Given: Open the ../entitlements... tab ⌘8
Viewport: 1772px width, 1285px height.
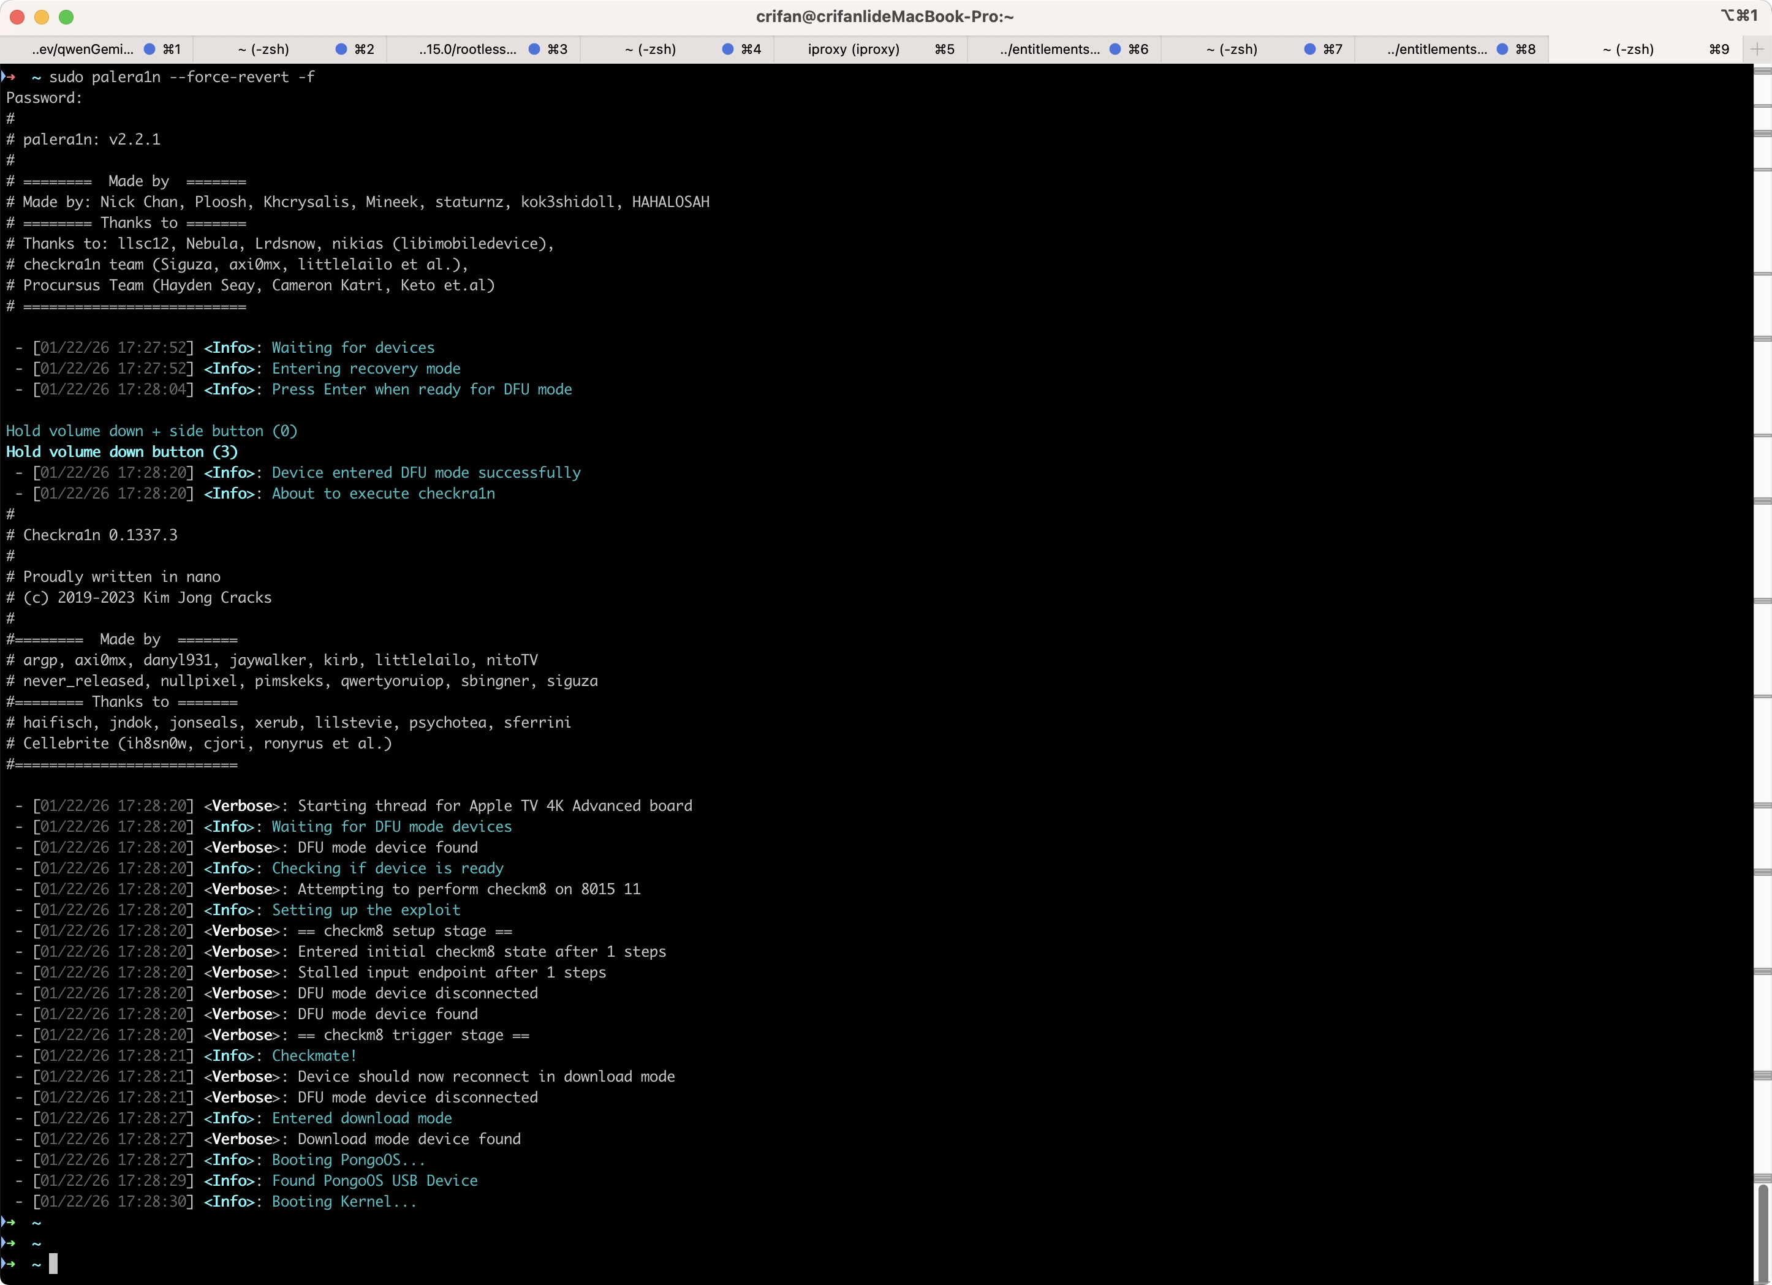Looking at the screenshot, I should point(1452,49).
